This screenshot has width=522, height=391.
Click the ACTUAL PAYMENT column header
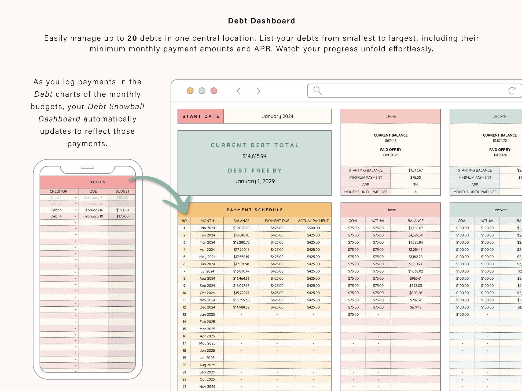point(313,221)
